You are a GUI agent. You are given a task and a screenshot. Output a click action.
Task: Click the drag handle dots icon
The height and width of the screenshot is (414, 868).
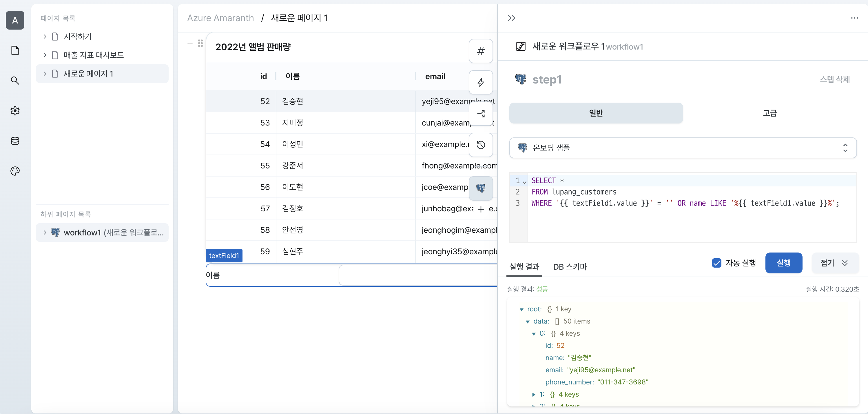200,43
